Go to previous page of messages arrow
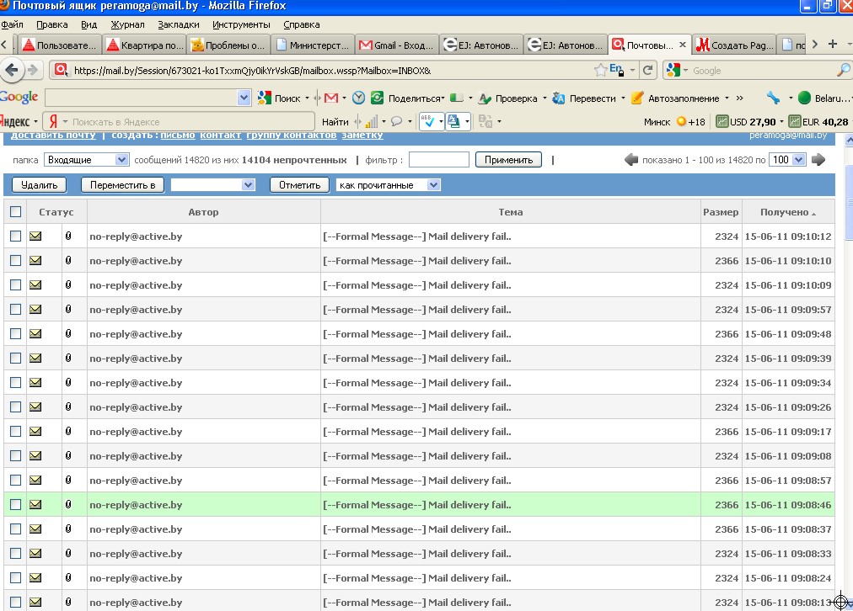Viewport: 853px width, 611px height. (631, 160)
